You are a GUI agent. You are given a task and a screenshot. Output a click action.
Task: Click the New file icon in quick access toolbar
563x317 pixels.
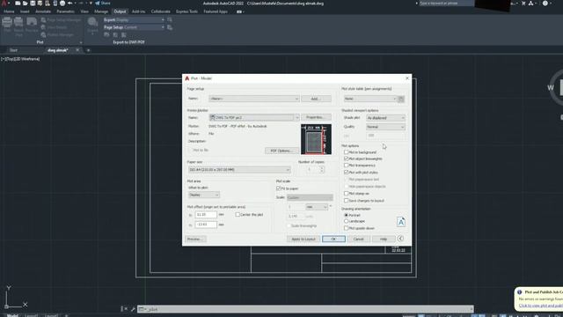pyautogui.click(x=18, y=4)
